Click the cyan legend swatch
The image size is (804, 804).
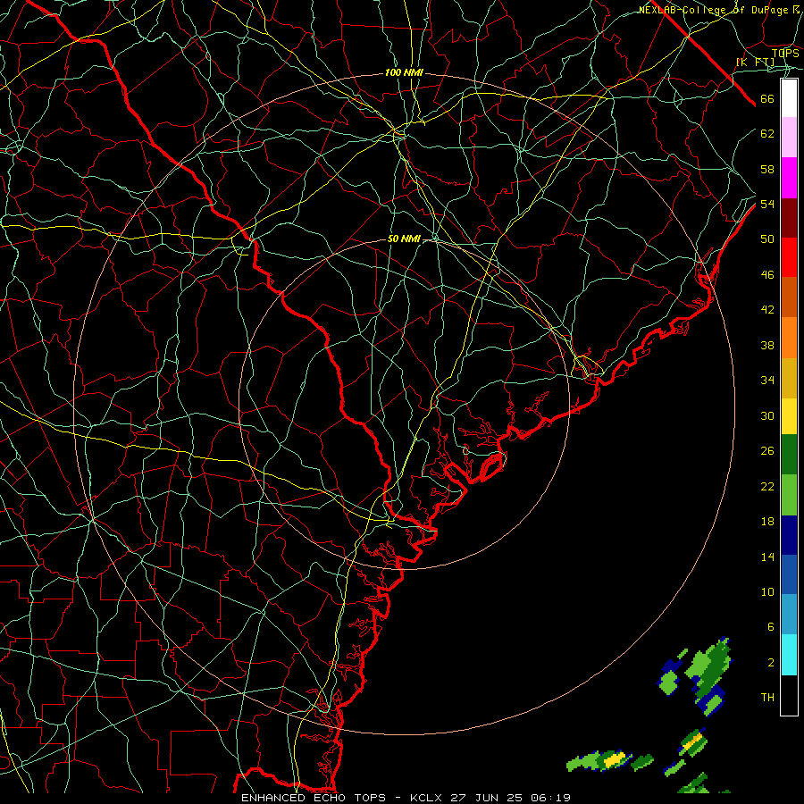(x=789, y=655)
